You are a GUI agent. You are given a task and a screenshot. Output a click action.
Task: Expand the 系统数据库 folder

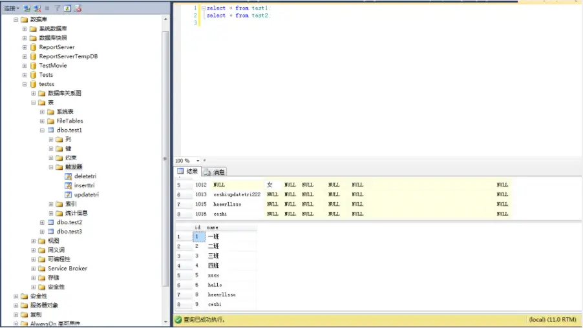[x=25, y=28]
